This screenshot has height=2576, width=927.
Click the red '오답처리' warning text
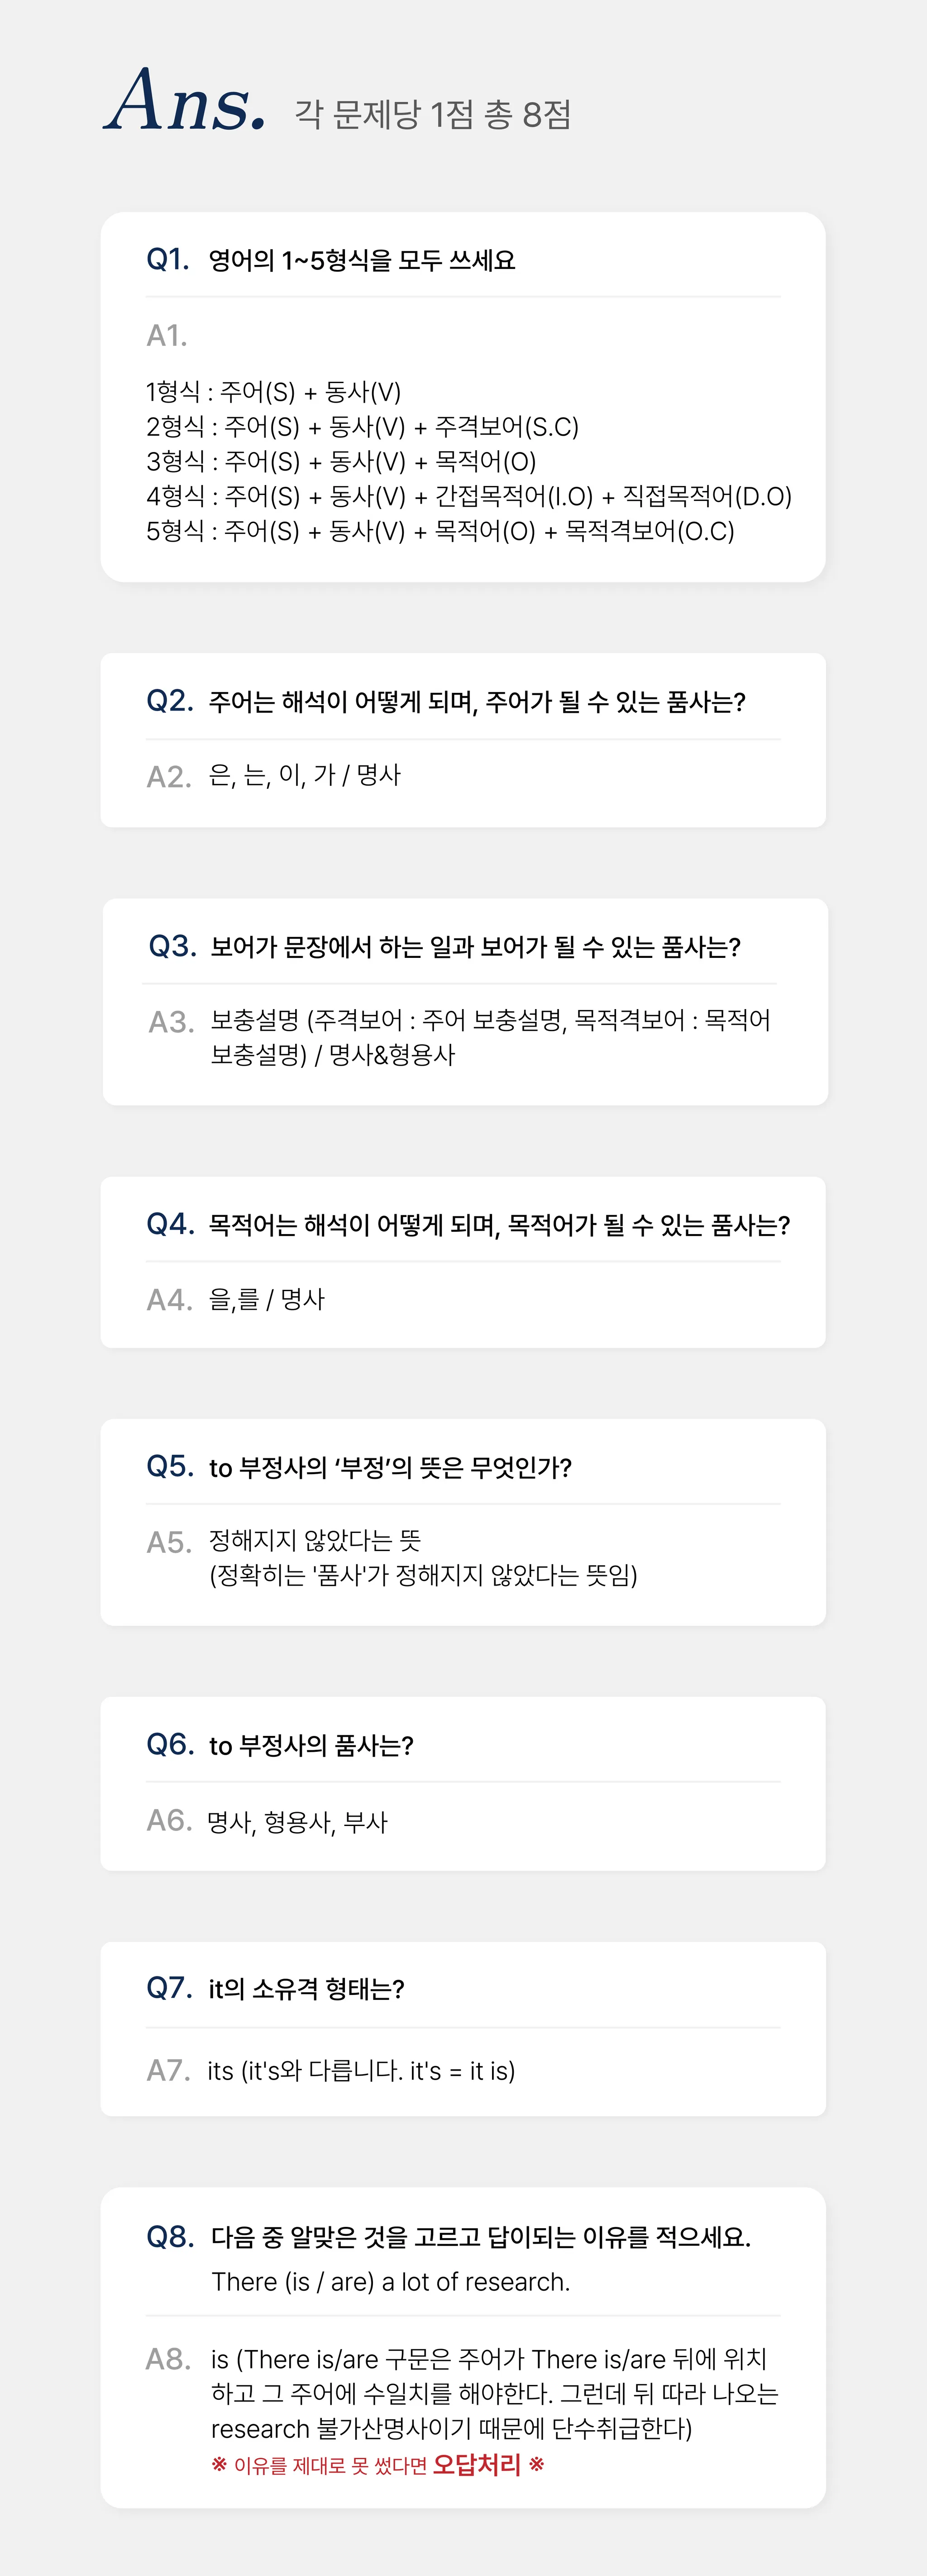point(477,2464)
